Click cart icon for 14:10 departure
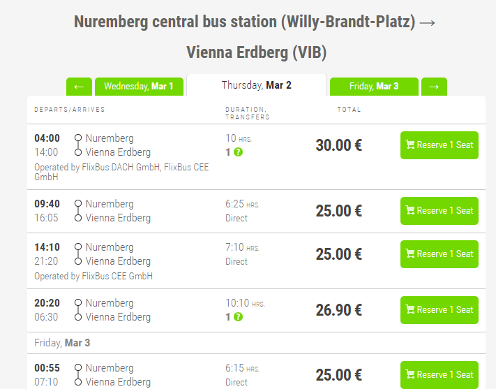This screenshot has height=389, width=496. tap(410, 254)
